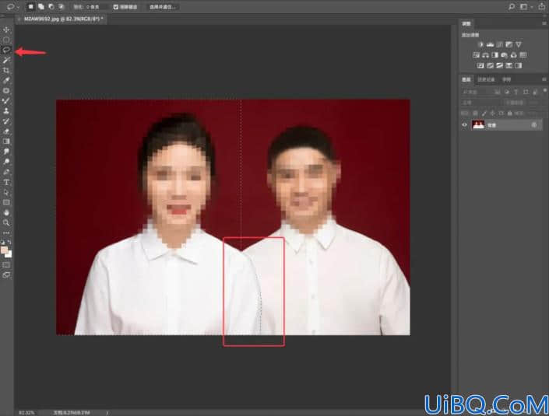Open the layer filter type dropdown
Viewport: 549px width, 416px height.
tap(476, 92)
